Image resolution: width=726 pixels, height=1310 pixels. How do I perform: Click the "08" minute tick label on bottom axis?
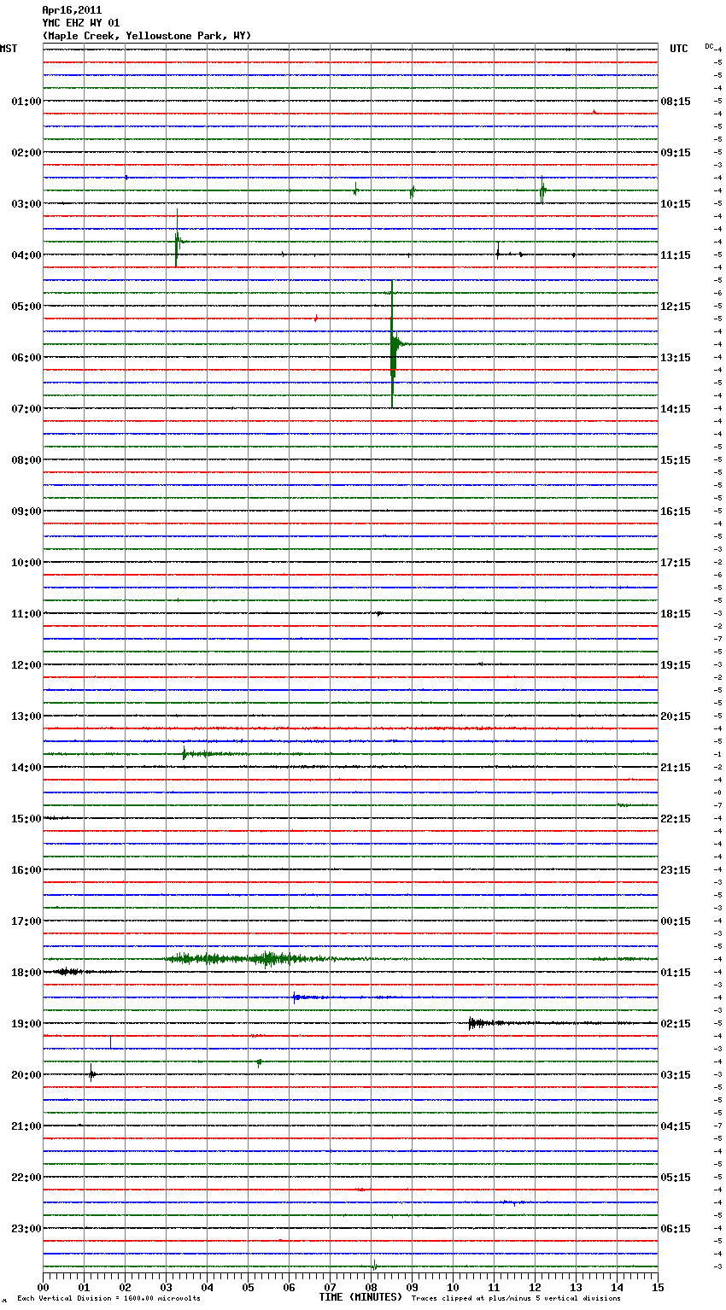372,1287
